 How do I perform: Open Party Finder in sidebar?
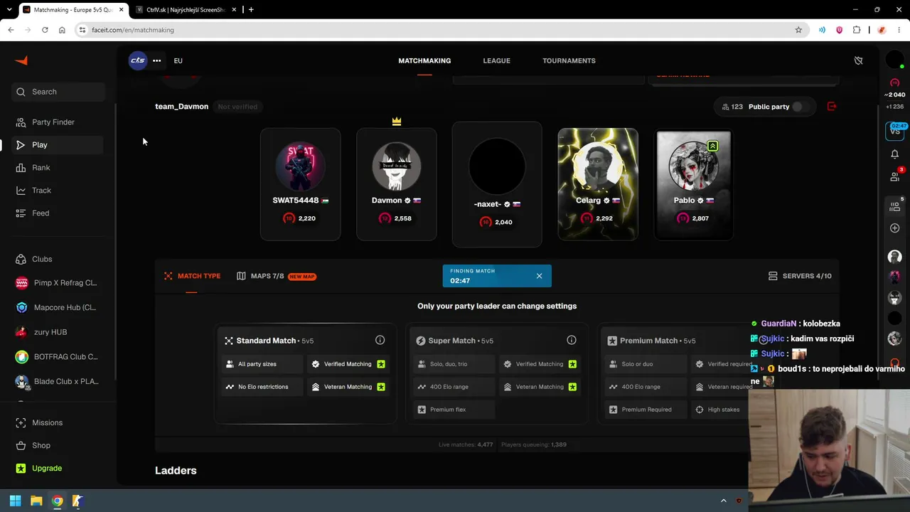coord(58,122)
